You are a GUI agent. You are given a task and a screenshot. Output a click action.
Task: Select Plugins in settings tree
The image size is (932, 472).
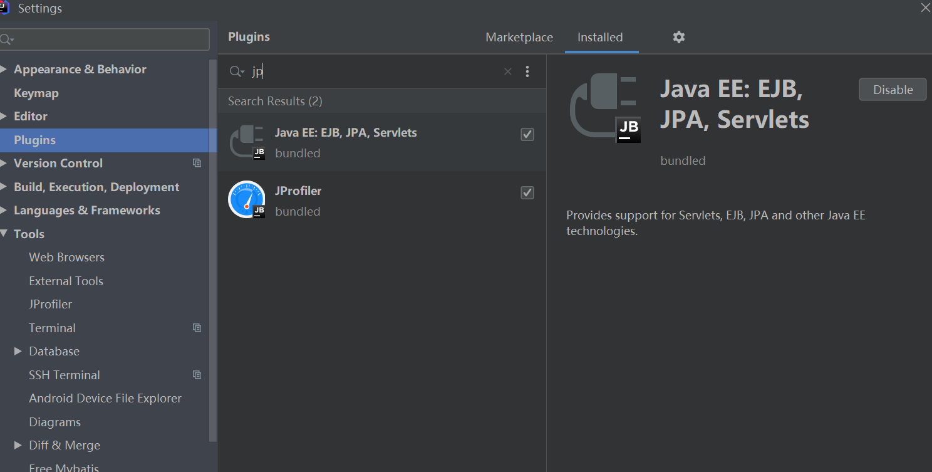pyautogui.click(x=108, y=140)
